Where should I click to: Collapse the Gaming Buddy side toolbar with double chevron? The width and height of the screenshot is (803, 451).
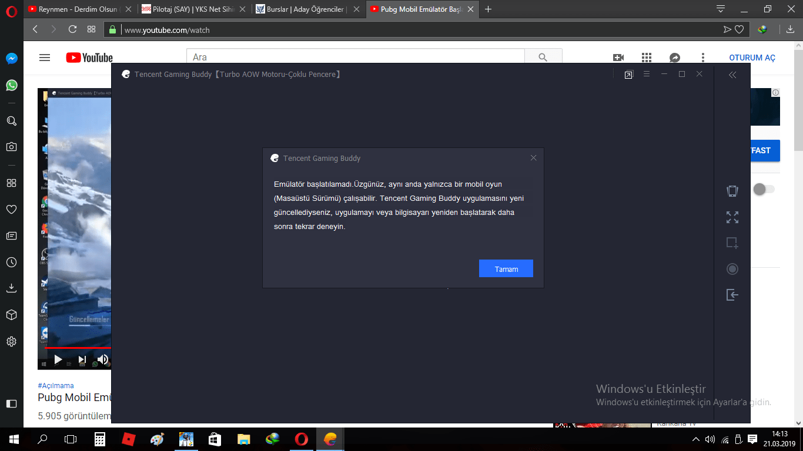click(x=732, y=75)
